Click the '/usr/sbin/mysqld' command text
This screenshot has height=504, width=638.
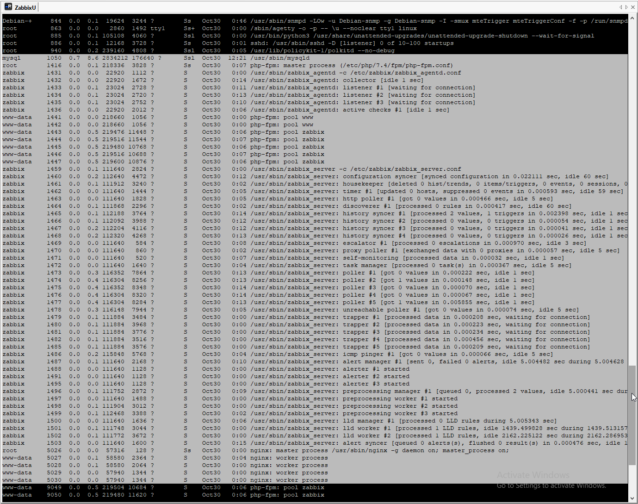click(x=280, y=58)
